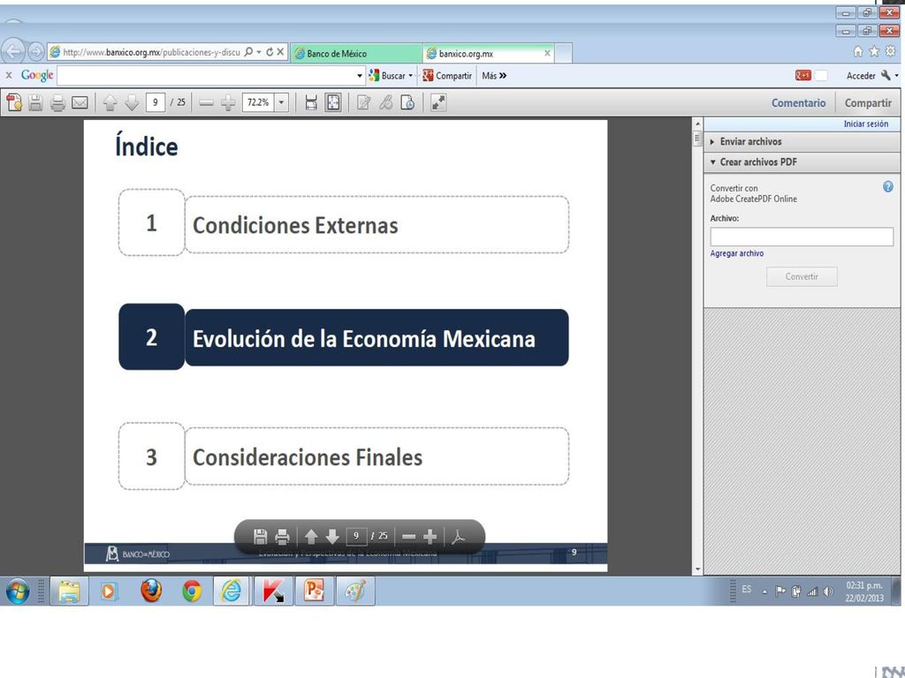The image size is (905, 678).
Task: Open browser tools gear icon
Action: pos(891,51)
